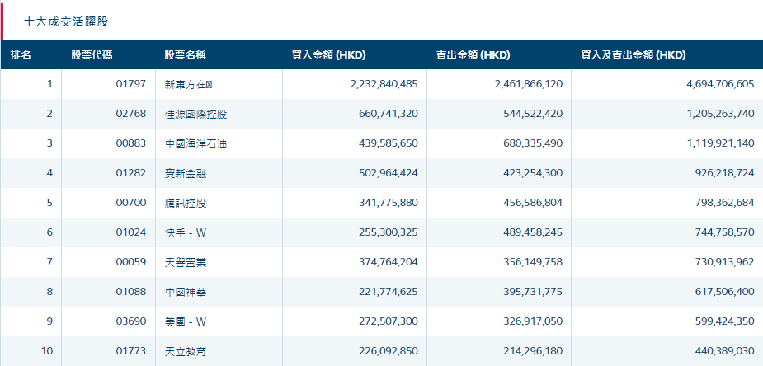Click total amount 4,694,706,605
Viewport: 763px width, 366px height.
point(720,84)
